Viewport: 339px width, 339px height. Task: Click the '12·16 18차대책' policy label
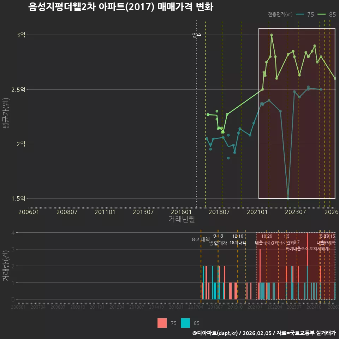[x=238, y=239]
